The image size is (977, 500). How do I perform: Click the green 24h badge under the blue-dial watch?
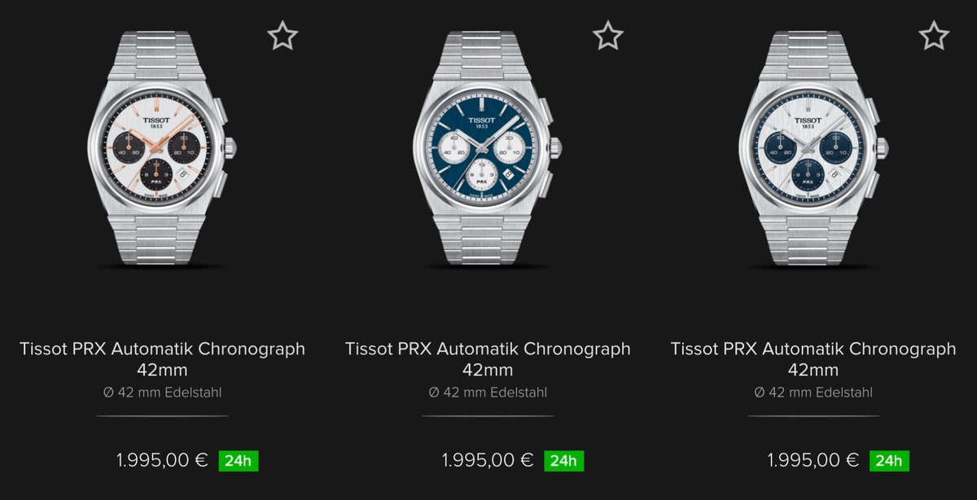[563, 460]
